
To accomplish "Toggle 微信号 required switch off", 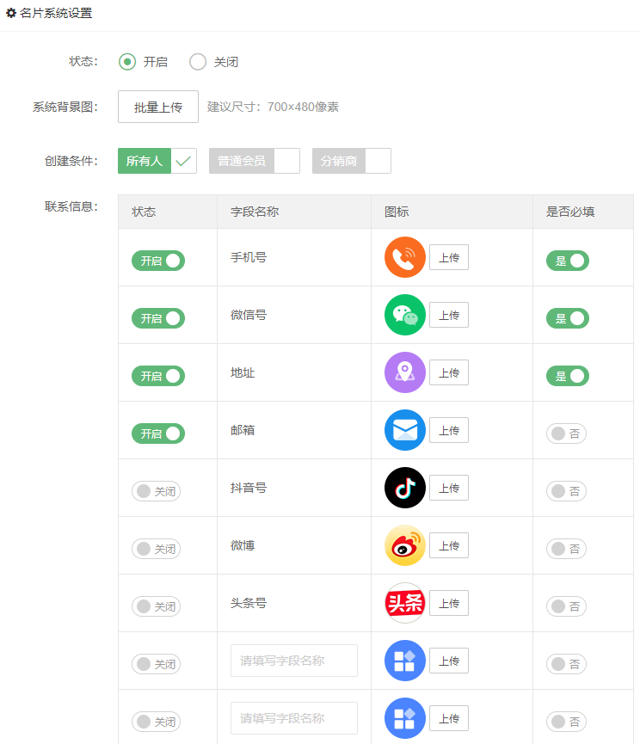I will pos(568,318).
